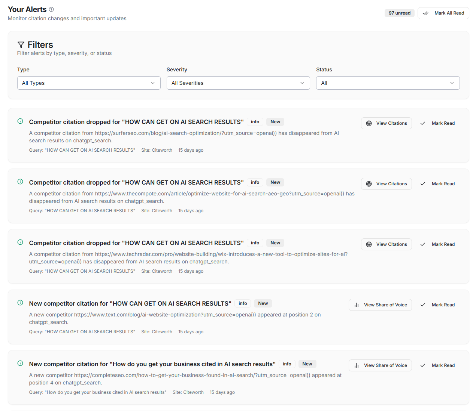Open the All Types dropdown
This screenshot has width=476, height=411.
(x=89, y=83)
